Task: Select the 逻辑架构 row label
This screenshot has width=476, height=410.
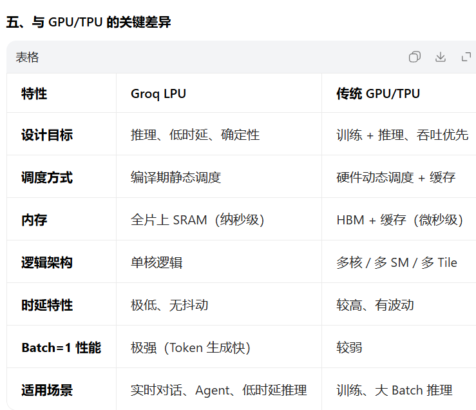Action: pyautogui.click(x=47, y=262)
